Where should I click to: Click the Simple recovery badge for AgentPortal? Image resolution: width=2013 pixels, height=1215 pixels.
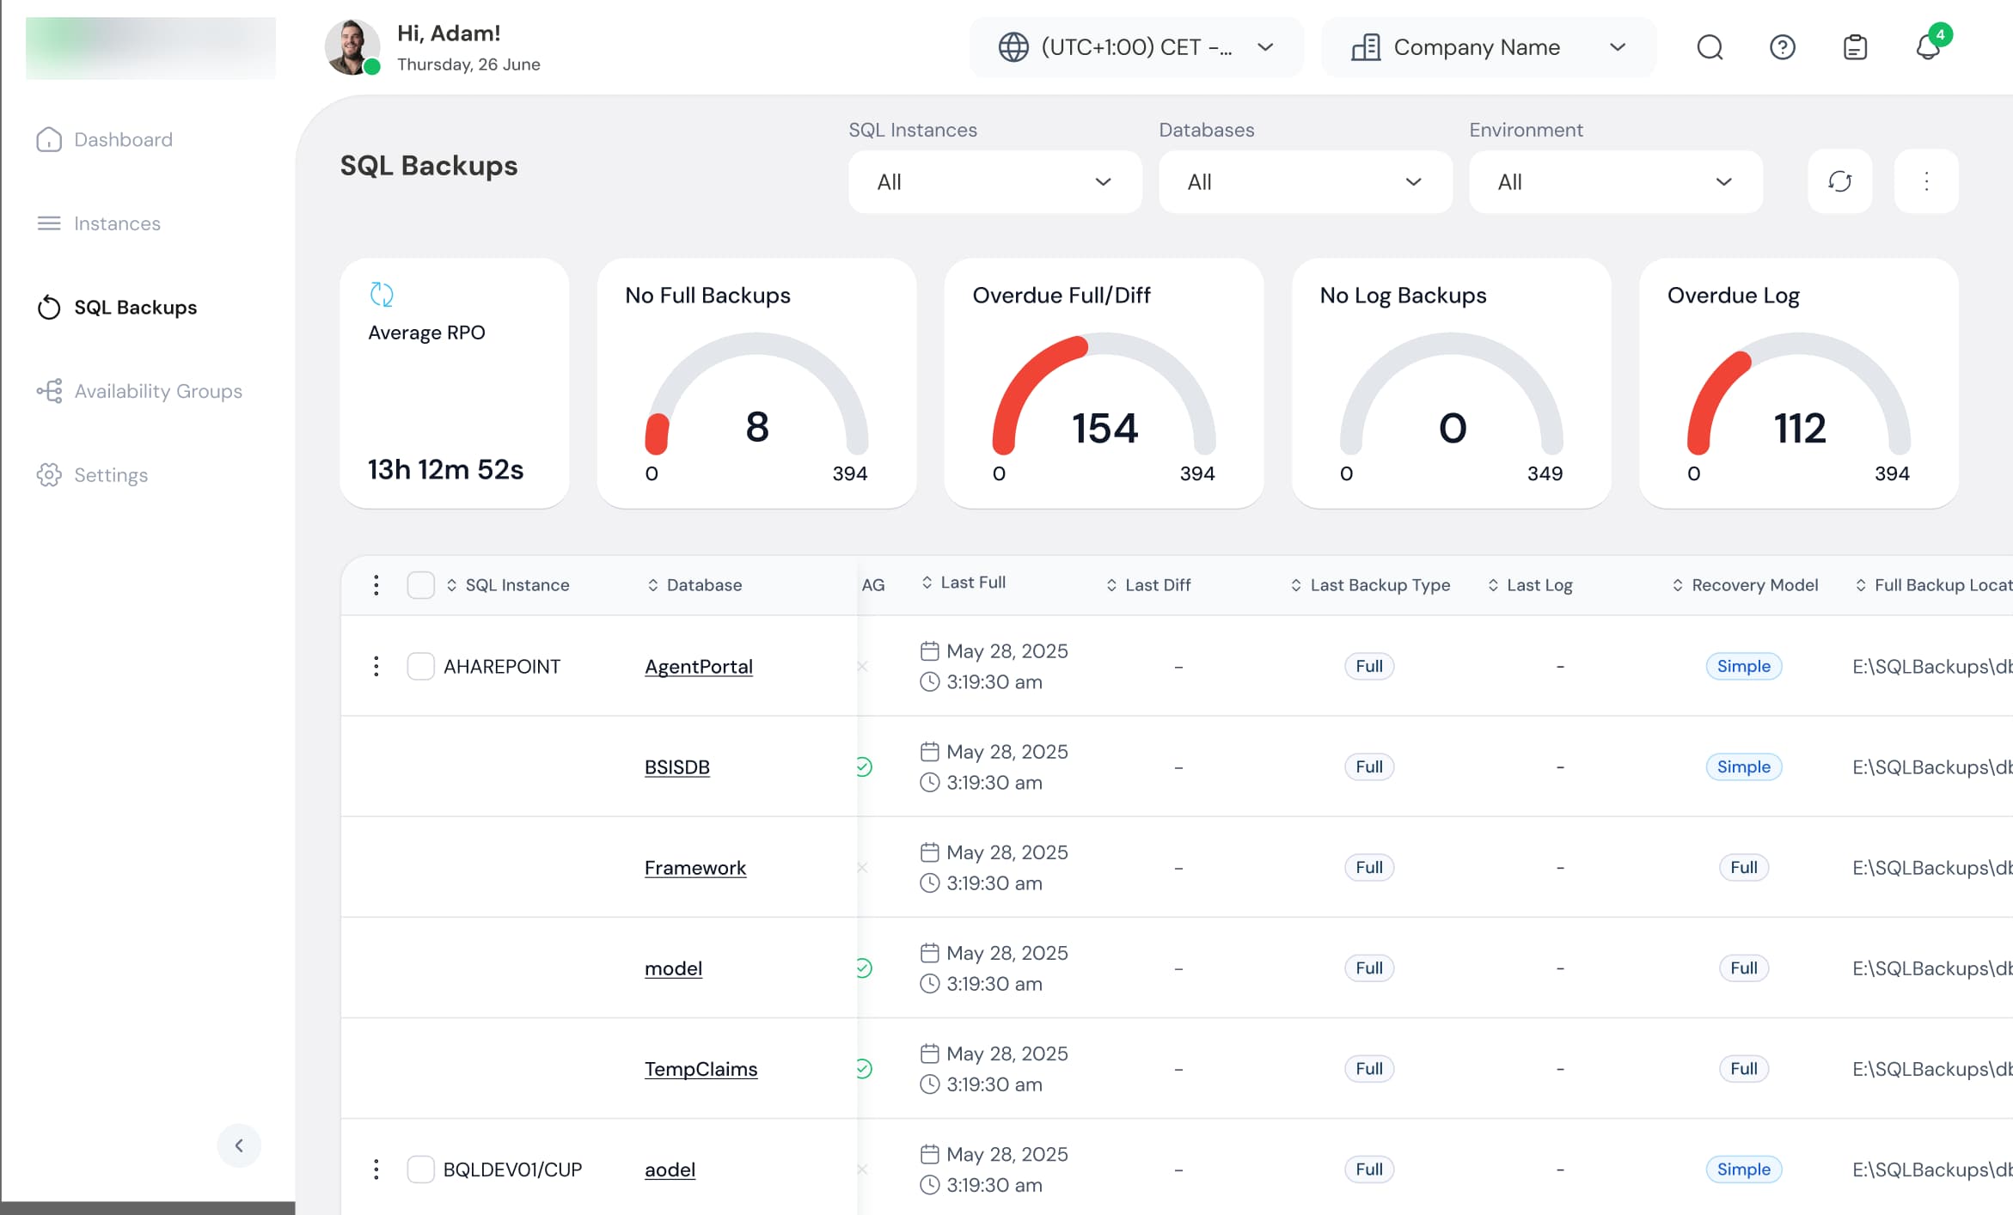1743,666
